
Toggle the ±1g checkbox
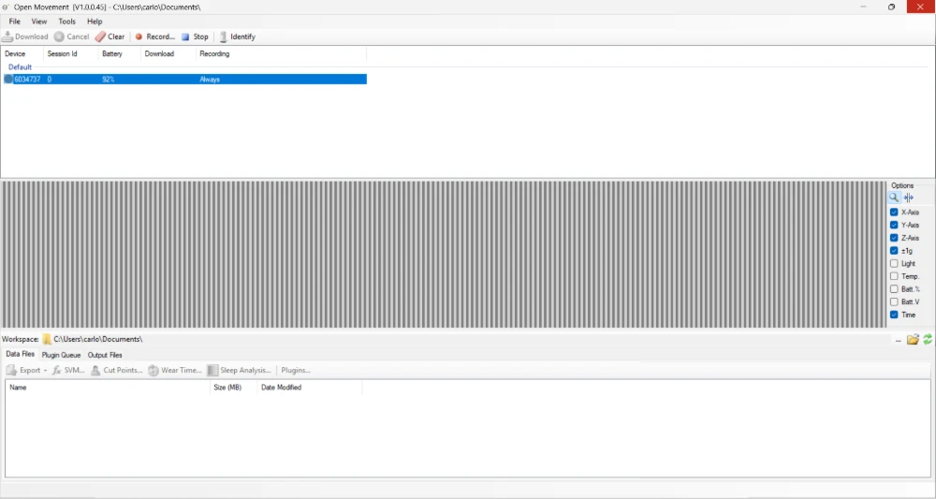click(894, 251)
